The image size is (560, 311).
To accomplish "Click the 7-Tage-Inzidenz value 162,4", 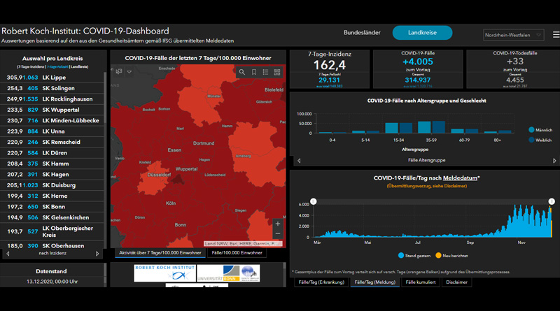I will pyautogui.click(x=329, y=65).
